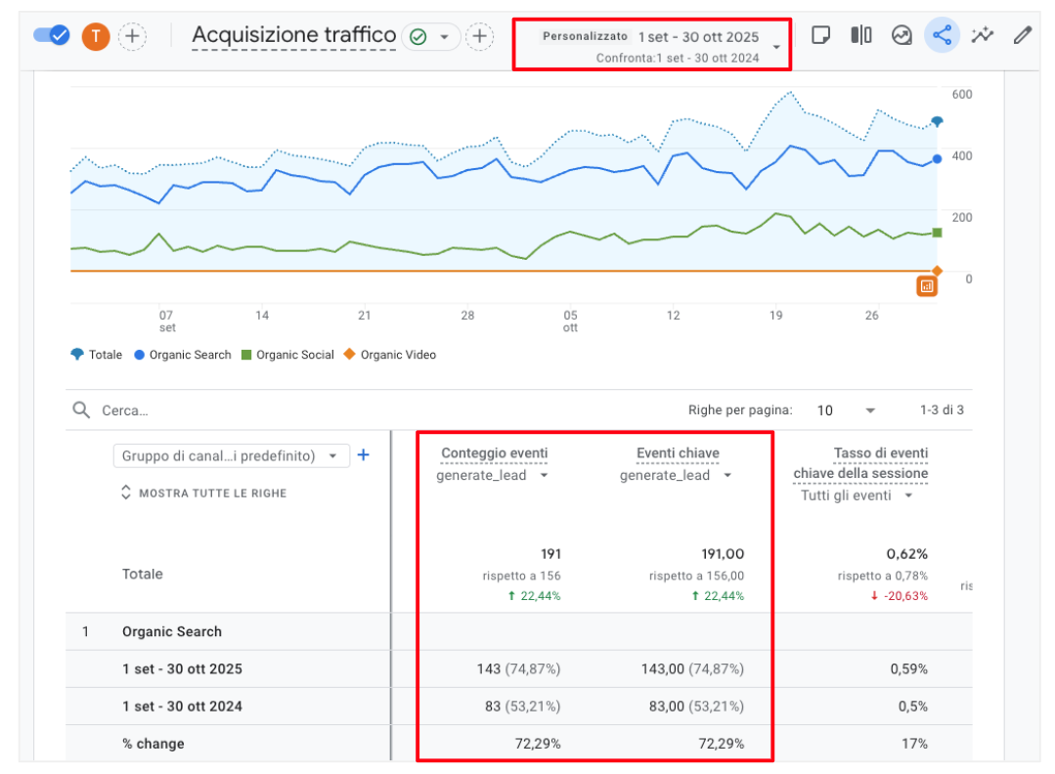
Task: Click the compare columns icon
Action: (x=861, y=36)
